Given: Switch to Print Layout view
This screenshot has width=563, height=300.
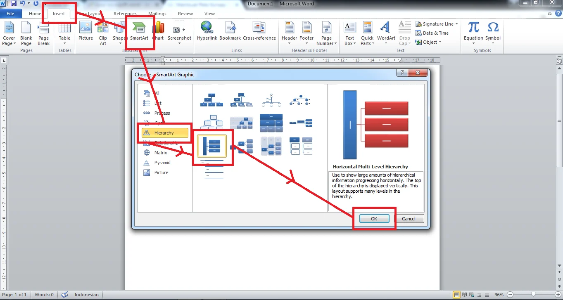Looking at the screenshot, I should 456,295.
